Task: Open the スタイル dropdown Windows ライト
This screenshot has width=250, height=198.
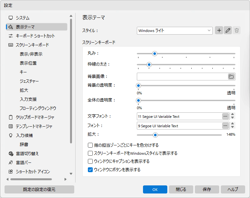Action: tap(174, 30)
